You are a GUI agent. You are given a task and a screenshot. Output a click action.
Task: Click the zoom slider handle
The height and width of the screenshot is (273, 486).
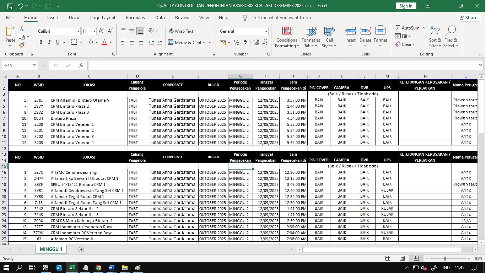pos(445,258)
